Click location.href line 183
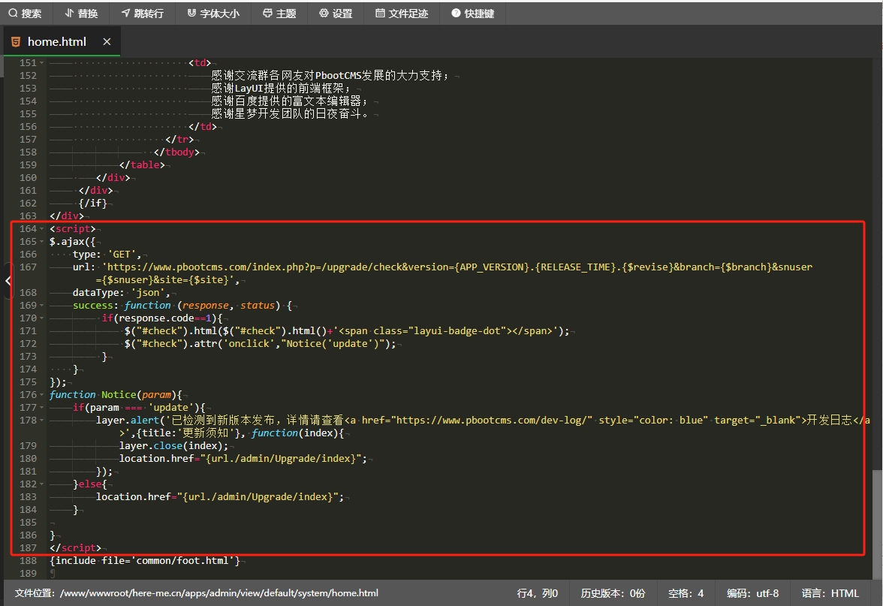 click(x=219, y=497)
